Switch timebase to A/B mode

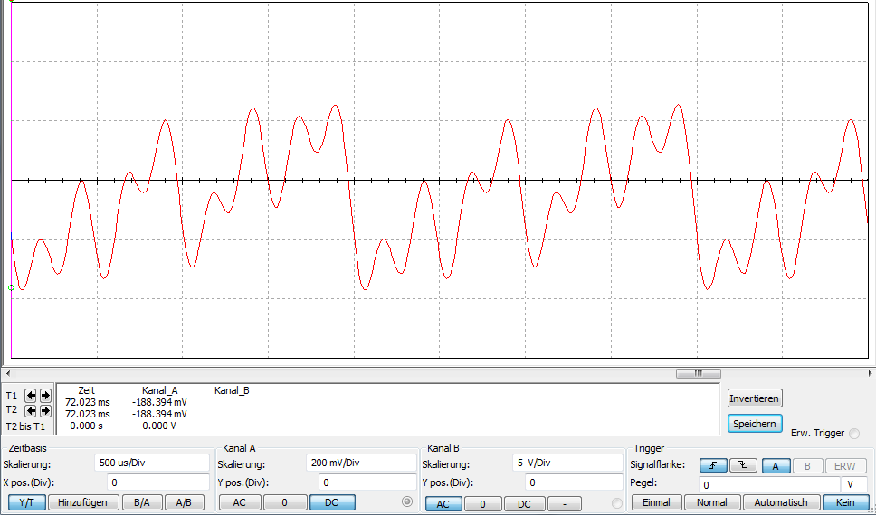pyautogui.click(x=184, y=502)
